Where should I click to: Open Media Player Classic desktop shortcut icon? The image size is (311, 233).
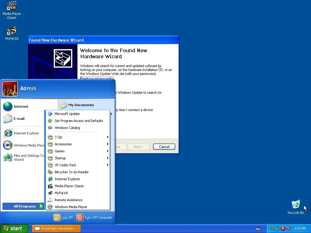tap(12, 6)
